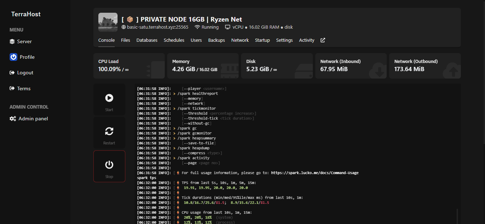The width and height of the screenshot is (485, 224).
Task: Click the console scrollbar
Action: [457, 216]
